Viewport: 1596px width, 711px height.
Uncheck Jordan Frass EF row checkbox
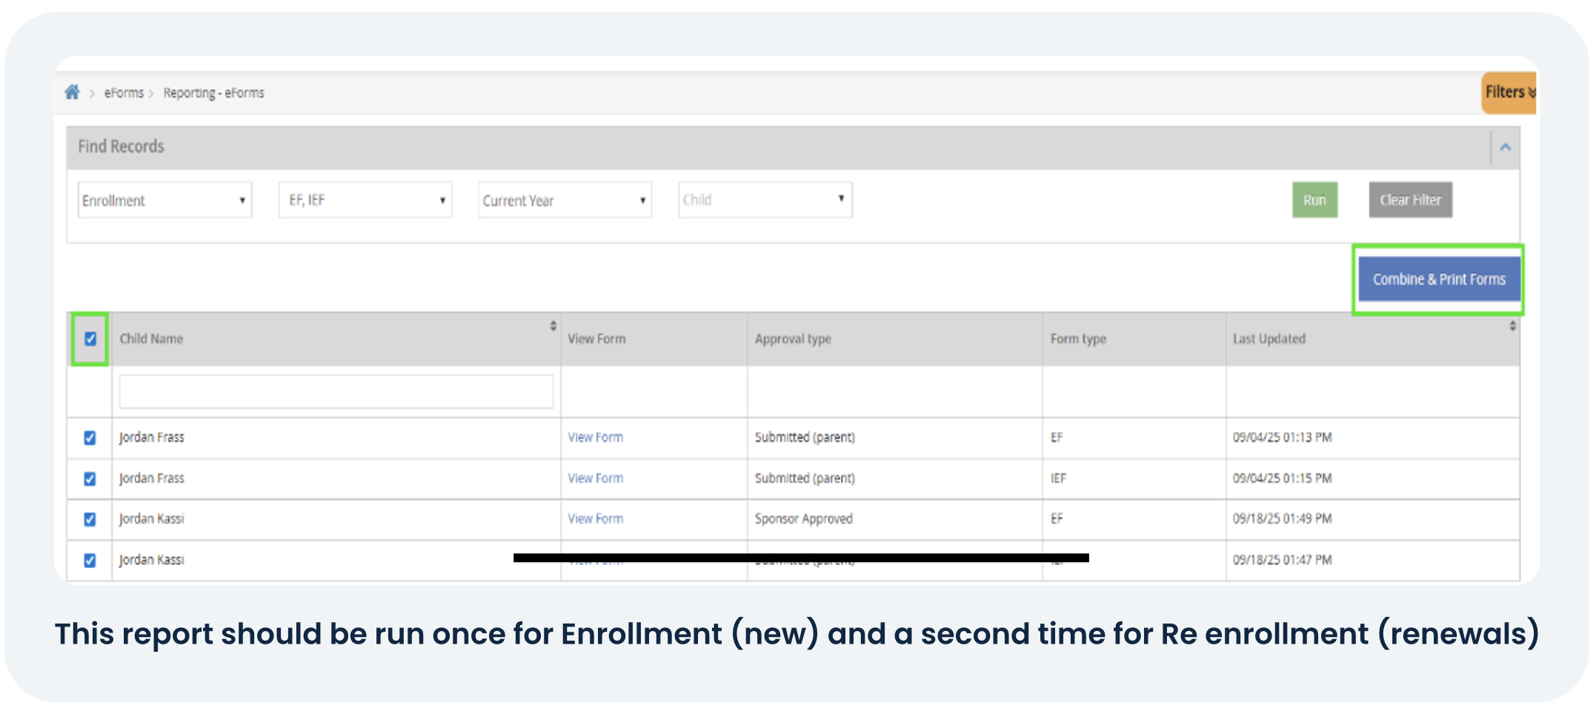pos(90,438)
